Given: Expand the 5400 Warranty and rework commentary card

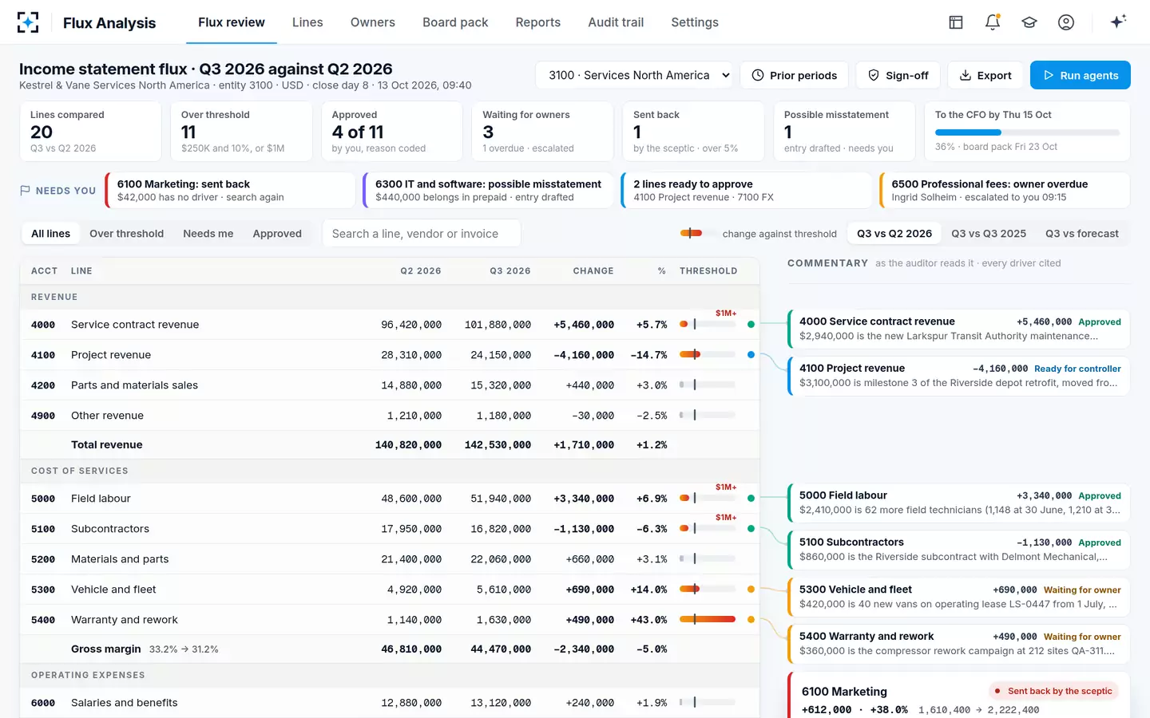Looking at the screenshot, I should [959, 644].
